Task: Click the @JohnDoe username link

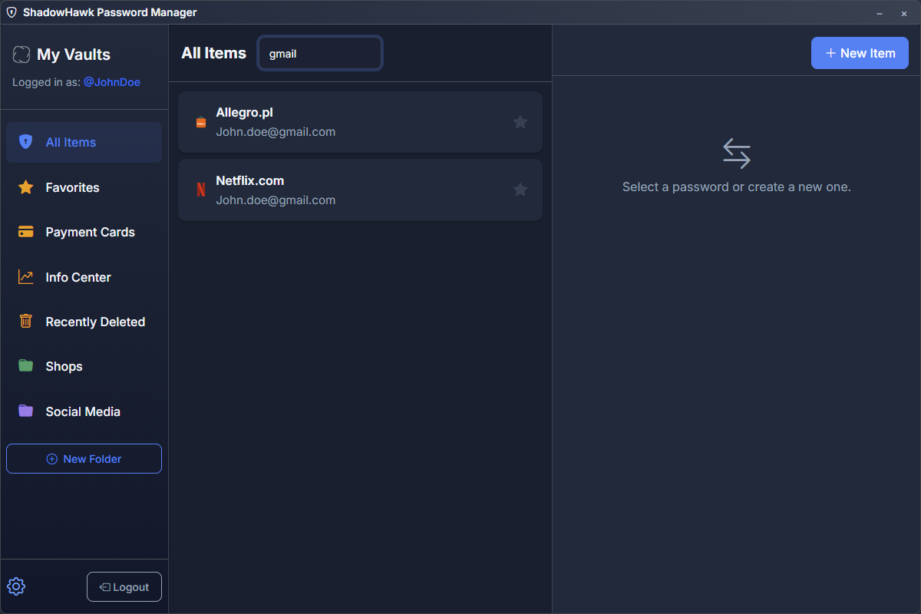Action: coord(112,82)
